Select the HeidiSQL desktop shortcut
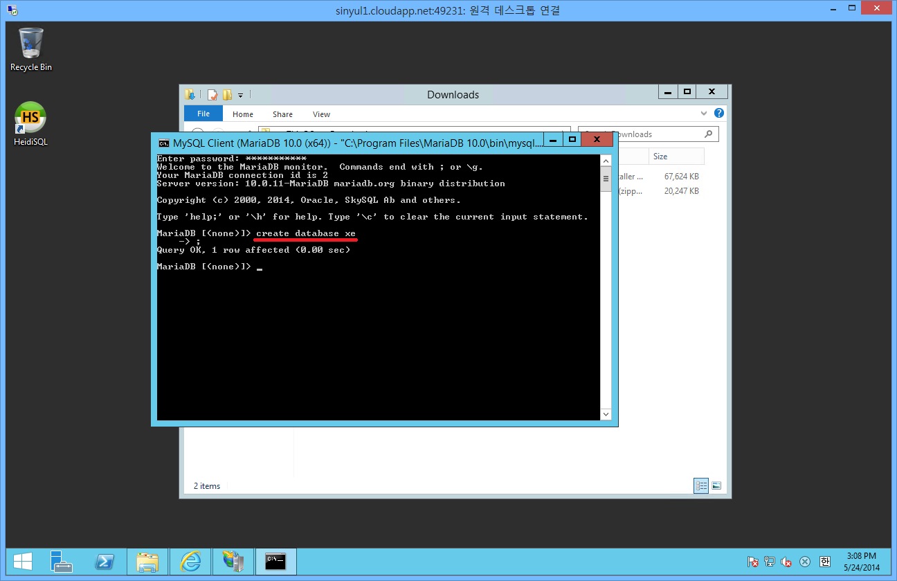This screenshot has width=897, height=581. pyautogui.click(x=31, y=125)
